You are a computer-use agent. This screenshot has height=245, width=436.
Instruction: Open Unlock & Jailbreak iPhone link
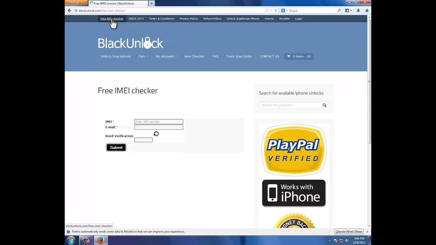(x=243, y=19)
